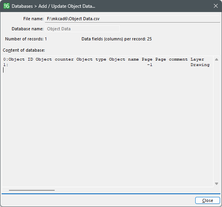Click the 'Object name' header text
This screenshot has width=222, height=207.
pyautogui.click(x=124, y=59)
